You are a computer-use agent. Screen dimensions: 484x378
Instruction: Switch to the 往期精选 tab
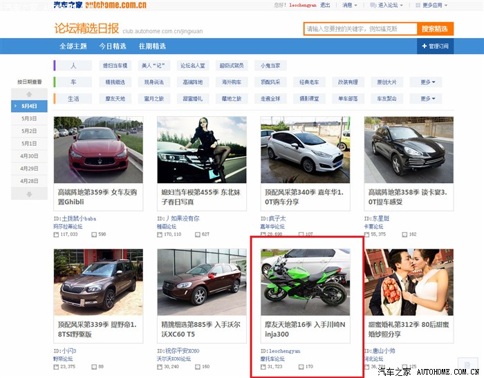pos(152,46)
